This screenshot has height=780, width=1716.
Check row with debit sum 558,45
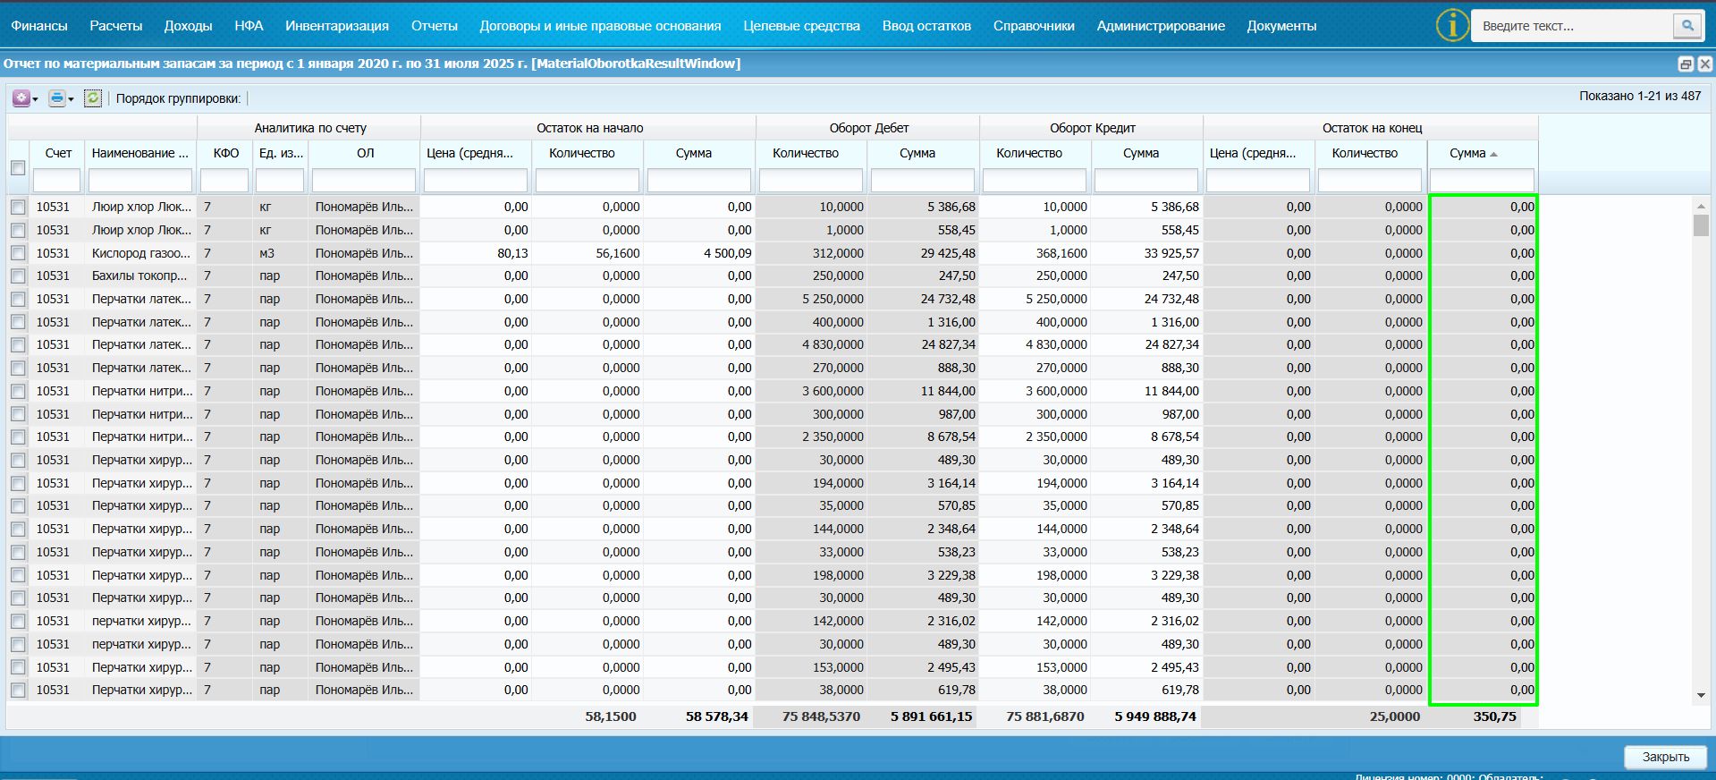click(18, 230)
